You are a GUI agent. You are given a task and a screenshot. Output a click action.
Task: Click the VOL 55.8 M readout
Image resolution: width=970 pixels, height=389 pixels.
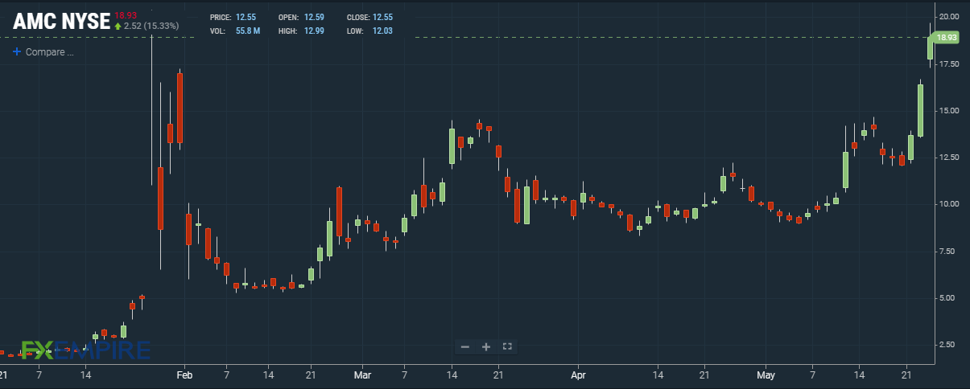(x=233, y=30)
